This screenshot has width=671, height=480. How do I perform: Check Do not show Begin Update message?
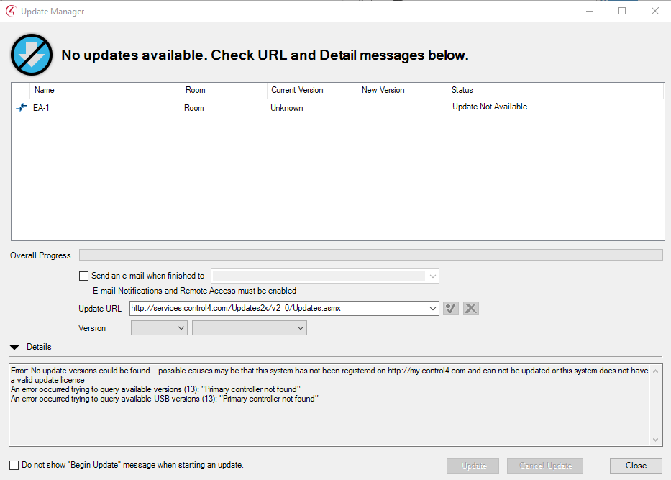(x=14, y=465)
